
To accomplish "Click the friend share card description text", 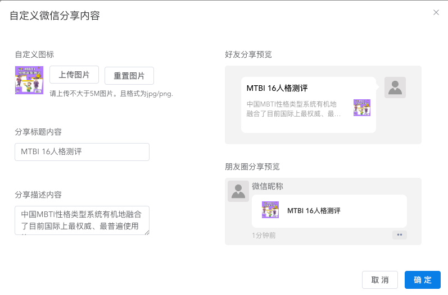I will (292, 109).
